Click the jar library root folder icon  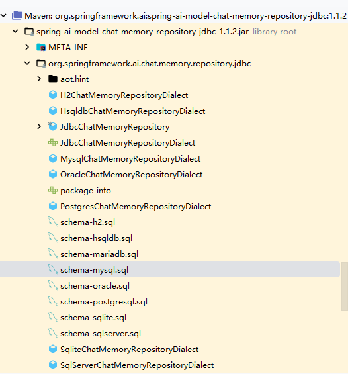pyautogui.click(x=29, y=32)
